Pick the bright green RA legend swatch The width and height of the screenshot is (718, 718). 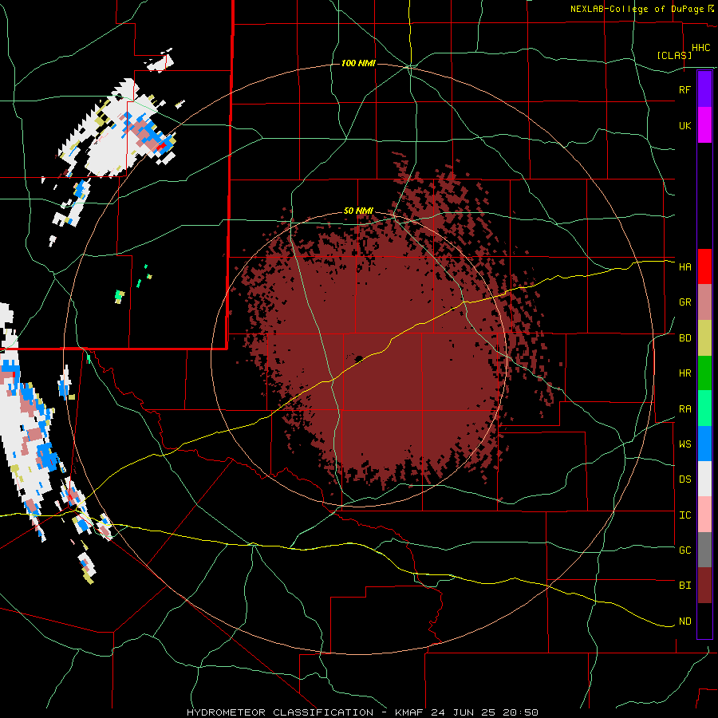tap(704, 408)
